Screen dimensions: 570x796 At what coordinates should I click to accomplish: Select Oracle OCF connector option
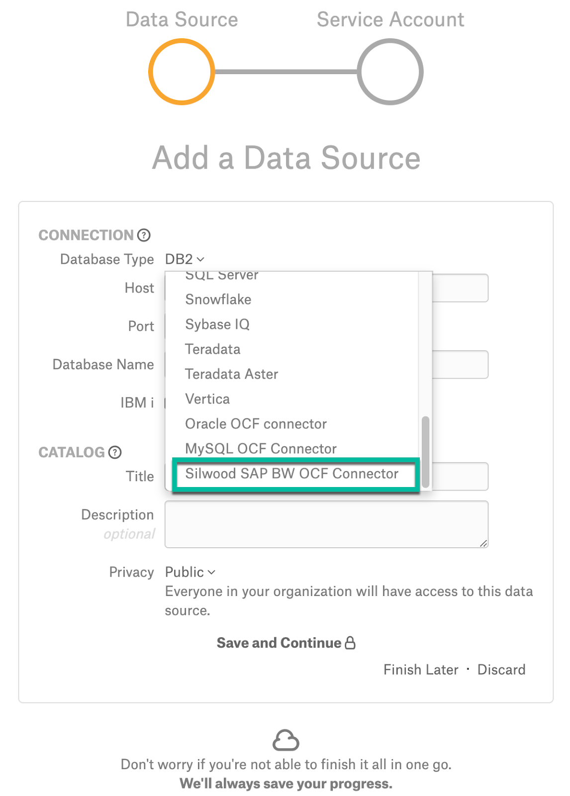pyautogui.click(x=256, y=423)
